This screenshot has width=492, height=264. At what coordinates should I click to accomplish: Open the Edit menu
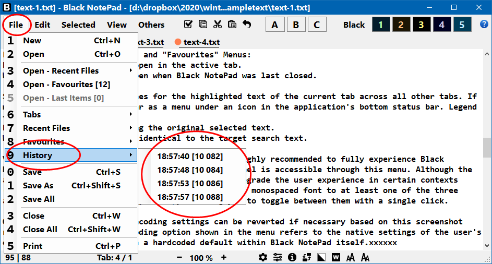tap(42, 25)
